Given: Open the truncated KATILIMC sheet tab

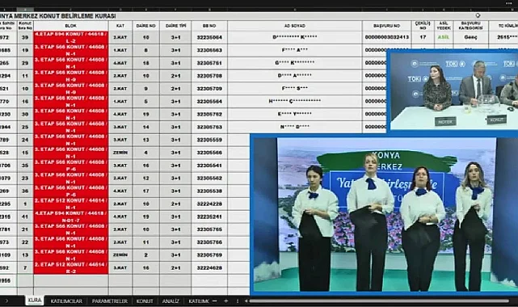Looking at the screenshot, I should pos(199,301).
